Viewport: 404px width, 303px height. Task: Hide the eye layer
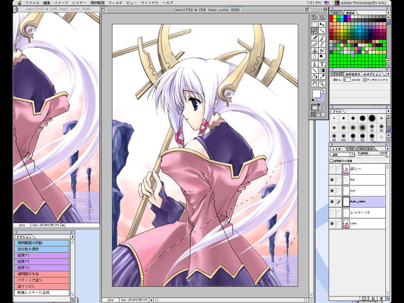[332, 191]
